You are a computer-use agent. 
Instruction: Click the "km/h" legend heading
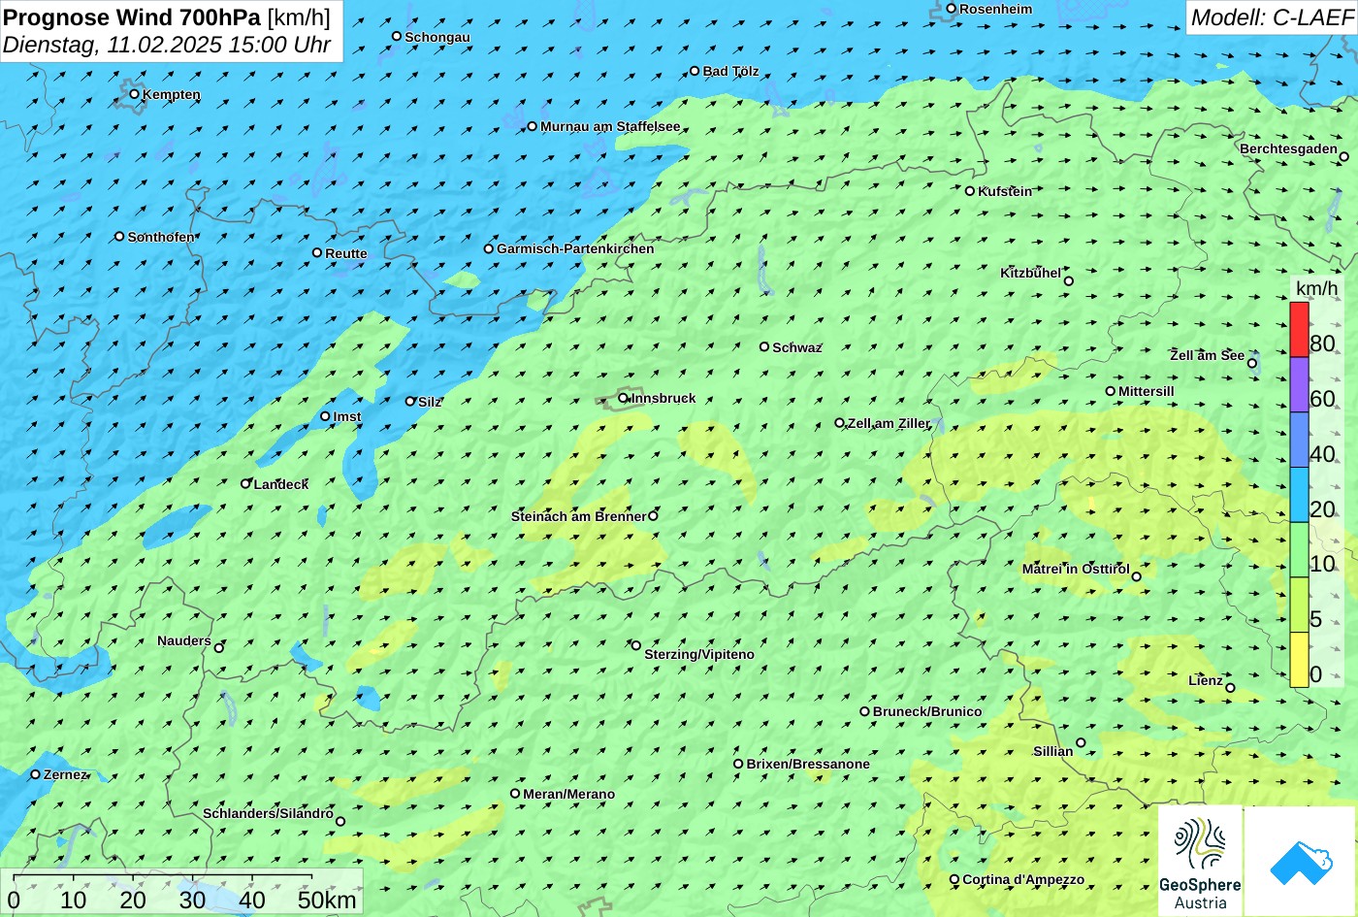click(1316, 288)
